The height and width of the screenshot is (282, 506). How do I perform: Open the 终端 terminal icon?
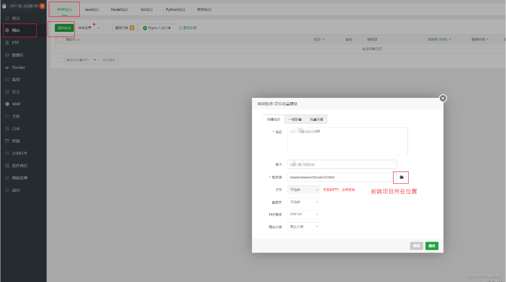(7, 141)
